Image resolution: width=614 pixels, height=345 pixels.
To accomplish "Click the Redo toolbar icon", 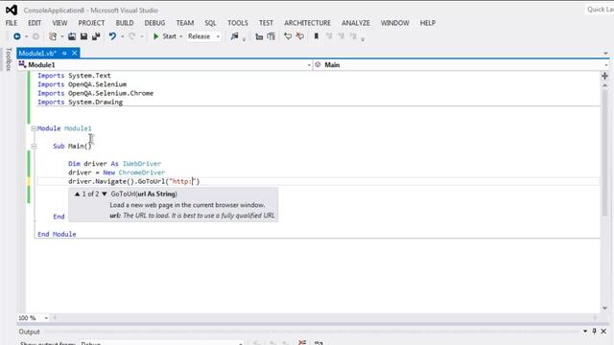I will tap(132, 36).
